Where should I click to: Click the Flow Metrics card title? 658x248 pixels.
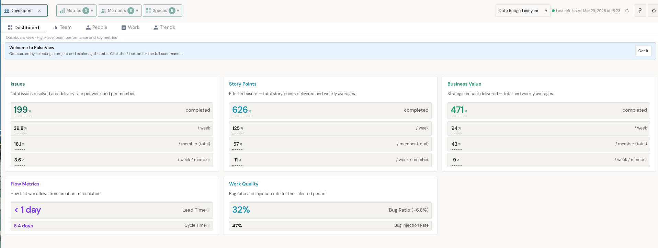25,184
